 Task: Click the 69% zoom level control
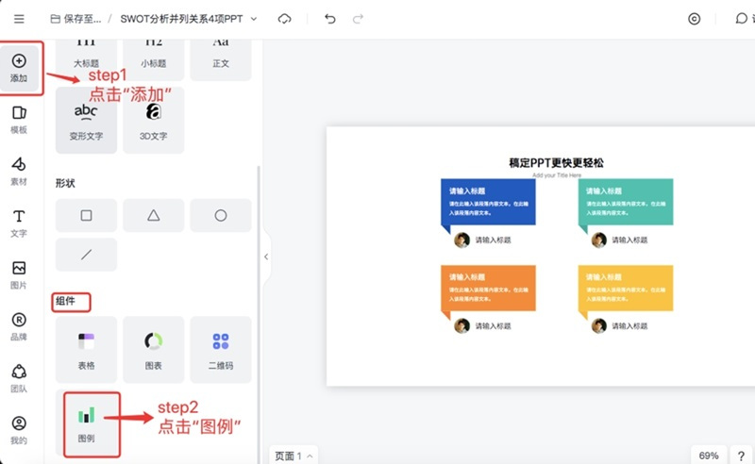[x=709, y=456]
